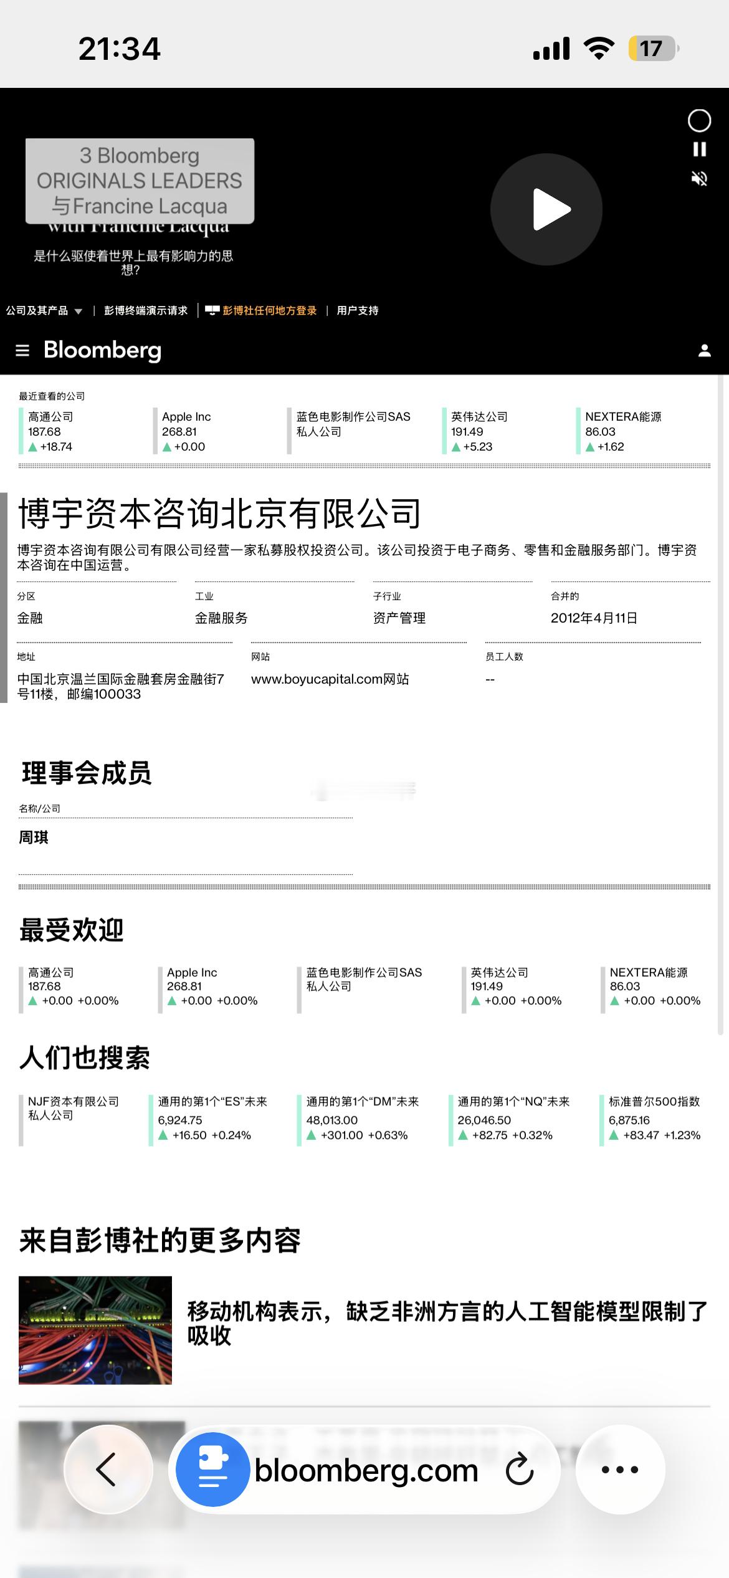Tap the battery indicator in status bar

coord(654,49)
